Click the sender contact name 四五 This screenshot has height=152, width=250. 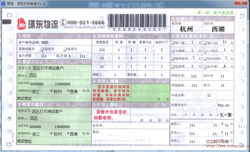point(33,75)
